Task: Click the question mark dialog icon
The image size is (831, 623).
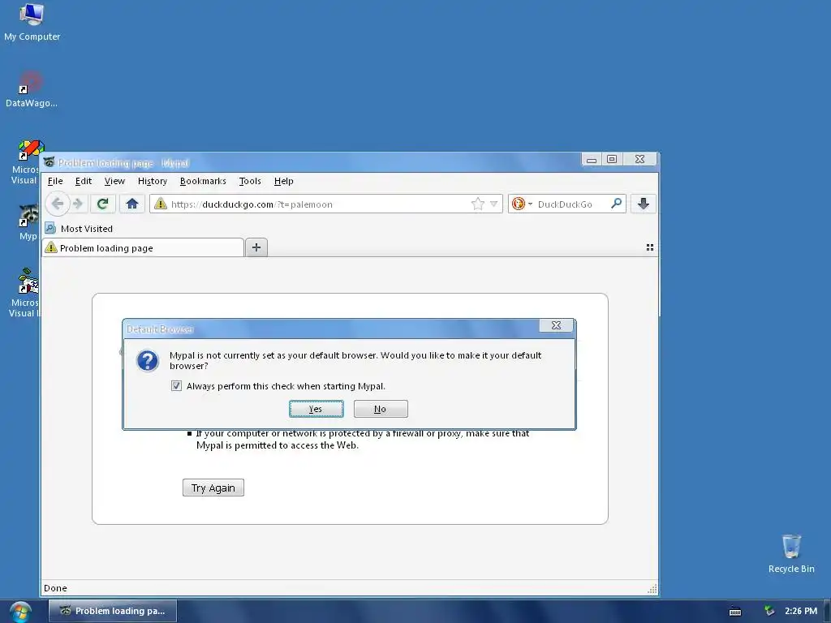Action: click(x=148, y=361)
